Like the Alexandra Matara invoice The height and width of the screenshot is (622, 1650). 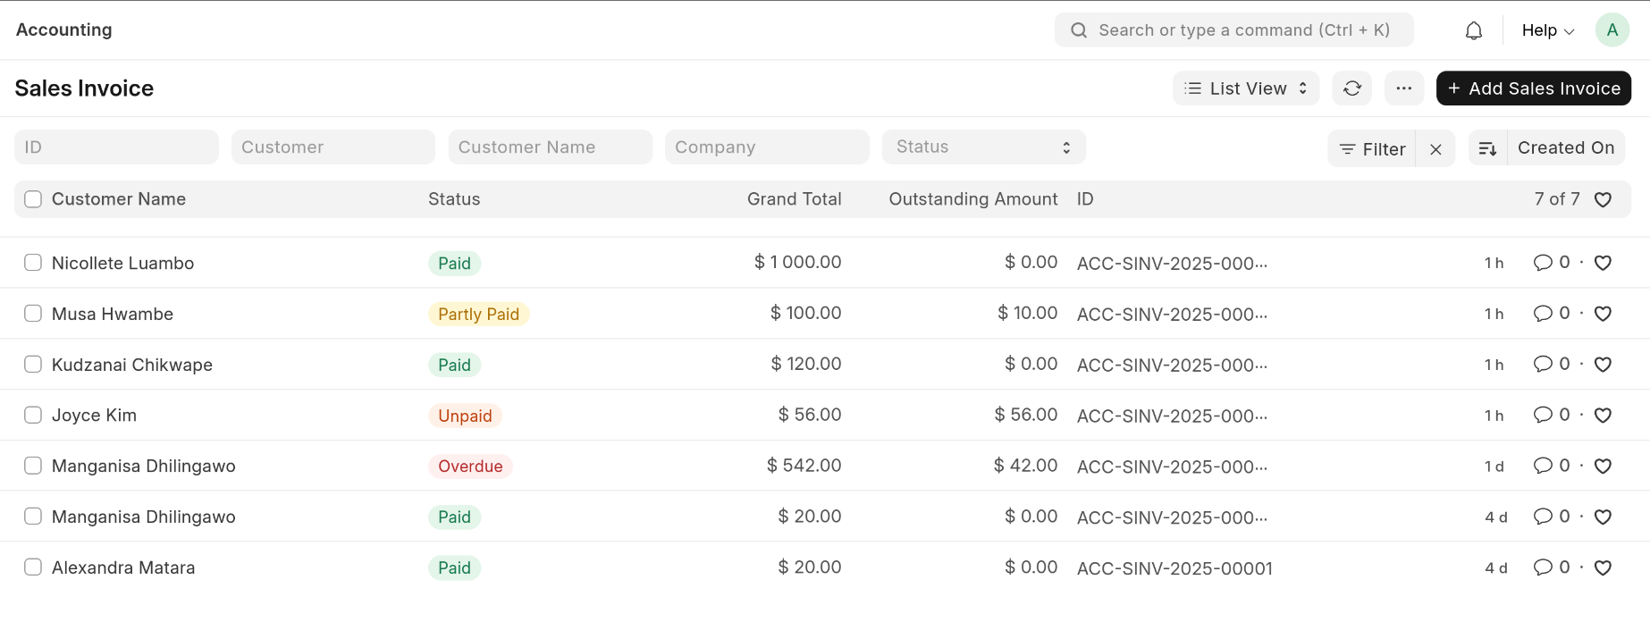[1603, 567]
